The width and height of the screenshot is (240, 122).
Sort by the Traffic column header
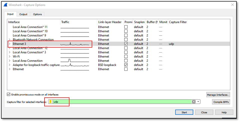79,22
